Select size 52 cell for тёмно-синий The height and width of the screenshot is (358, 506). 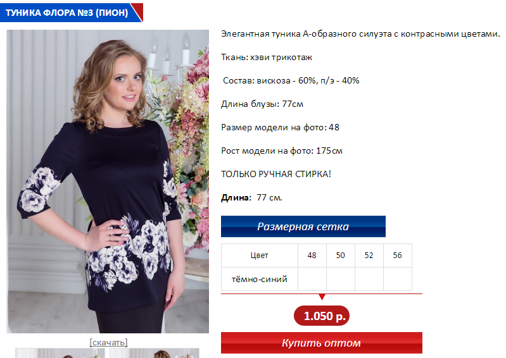[x=369, y=279]
